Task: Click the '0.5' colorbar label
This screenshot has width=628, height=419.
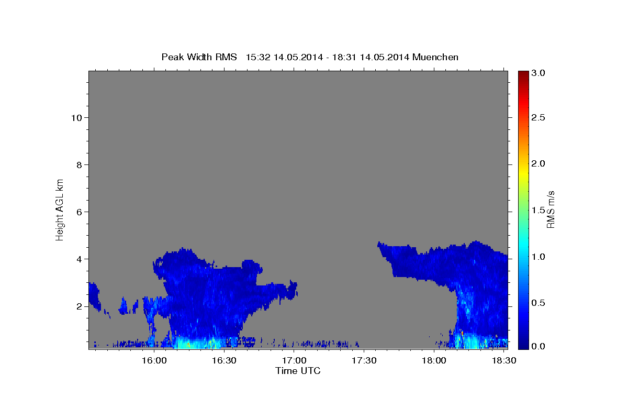Action: (x=537, y=303)
